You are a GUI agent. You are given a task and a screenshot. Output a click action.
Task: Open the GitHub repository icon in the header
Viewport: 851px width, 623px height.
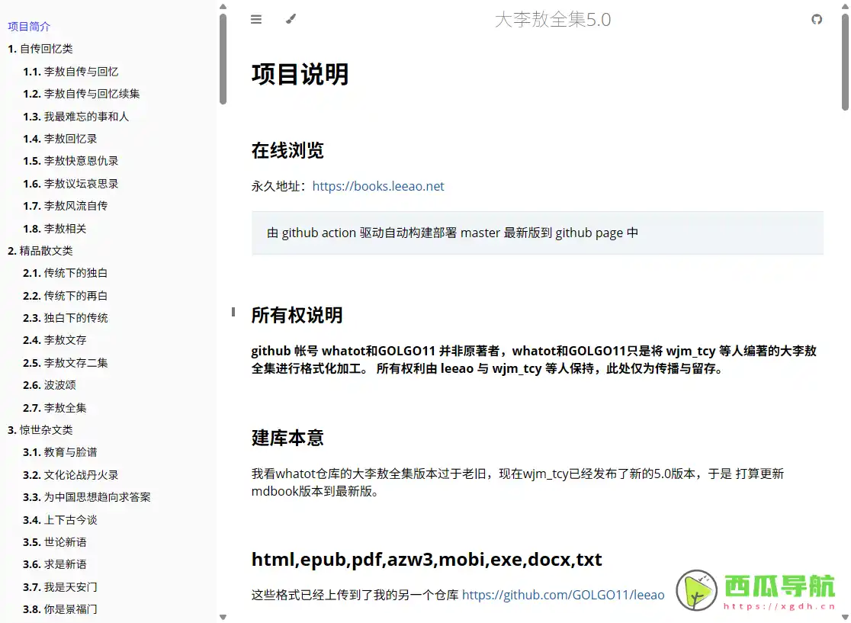pyautogui.click(x=817, y=19)
